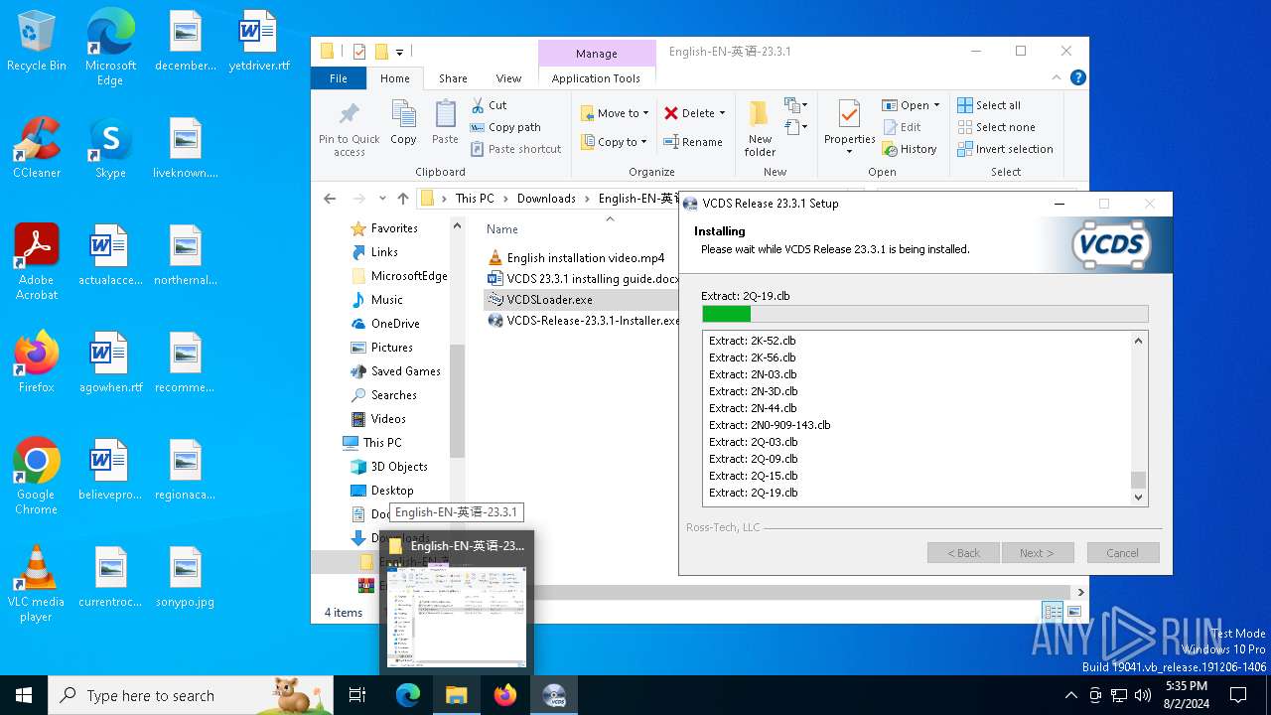1271x715 pixels.
Task: Click the taskbar search box
Action: (x=191, y=695)
